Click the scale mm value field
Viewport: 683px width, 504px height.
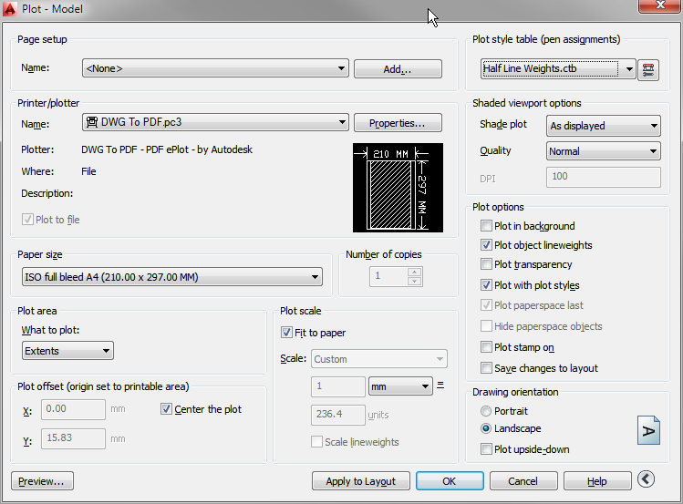click(338, 386)
